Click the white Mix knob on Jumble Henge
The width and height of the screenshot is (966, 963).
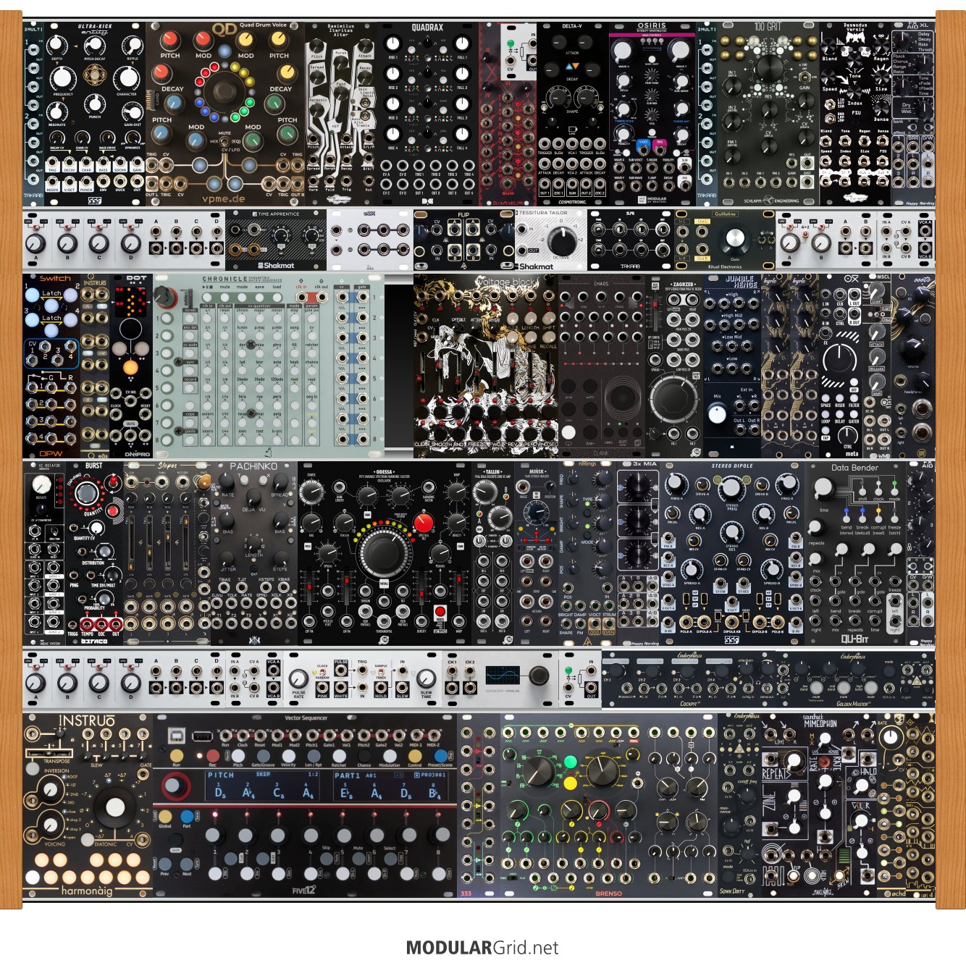point(717,414)
